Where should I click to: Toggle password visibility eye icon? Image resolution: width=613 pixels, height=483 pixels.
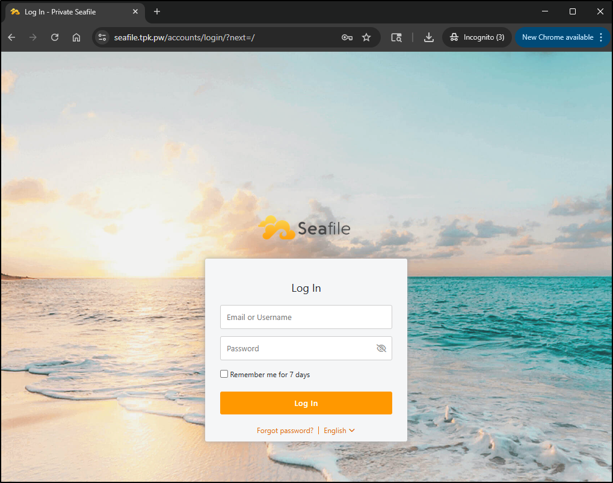(381, 348)
